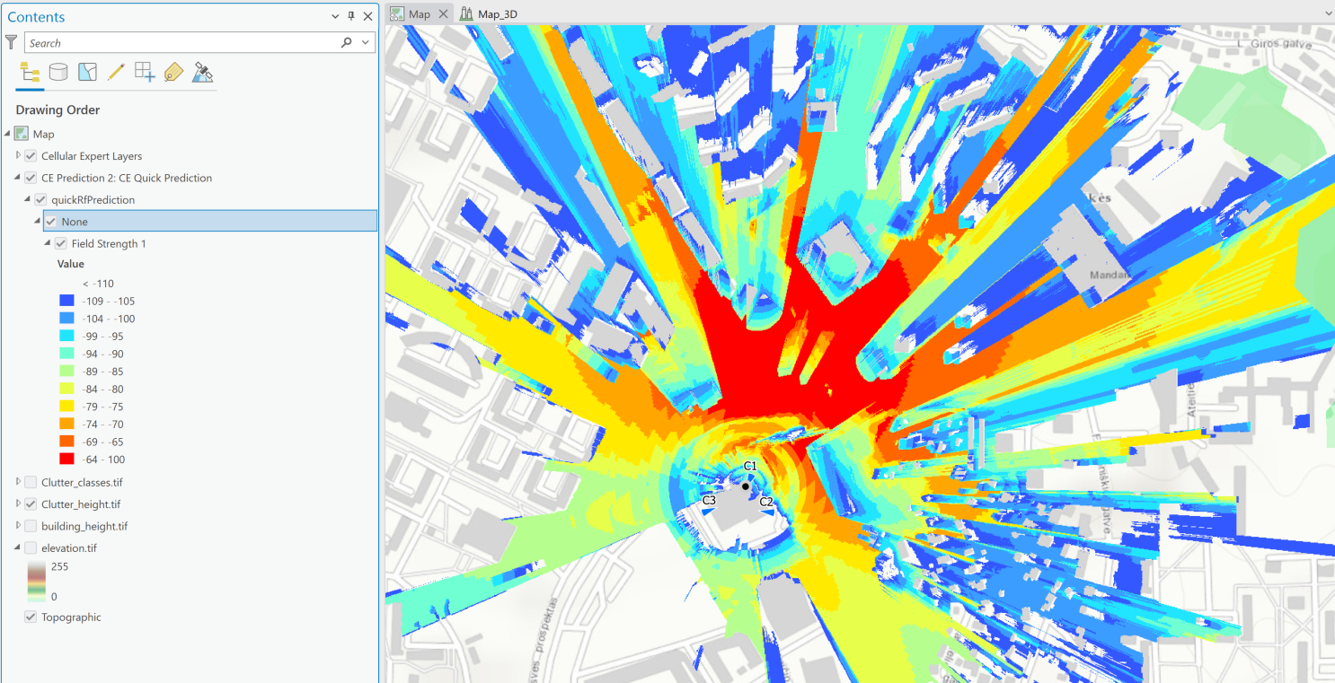Expand building_height.tif layer
The height and width of the screenshot is (683, 1335).
click(18, 526)
